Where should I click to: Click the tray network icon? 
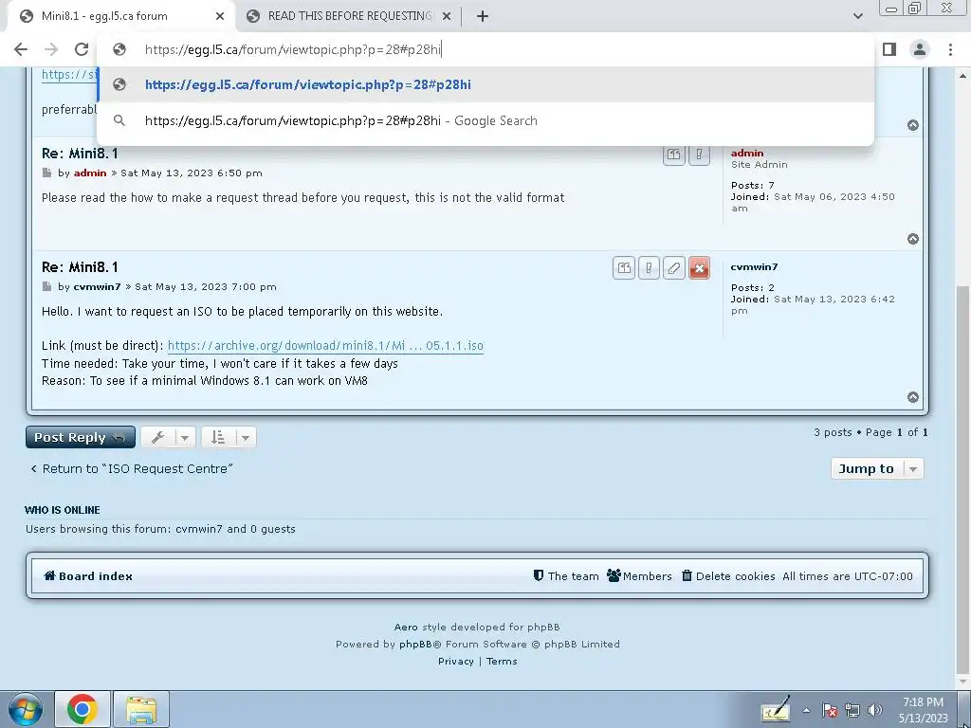(x=852, y=710)
